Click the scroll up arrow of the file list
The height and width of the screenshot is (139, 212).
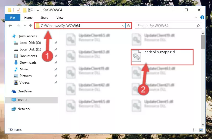click(x=203, y=33)
